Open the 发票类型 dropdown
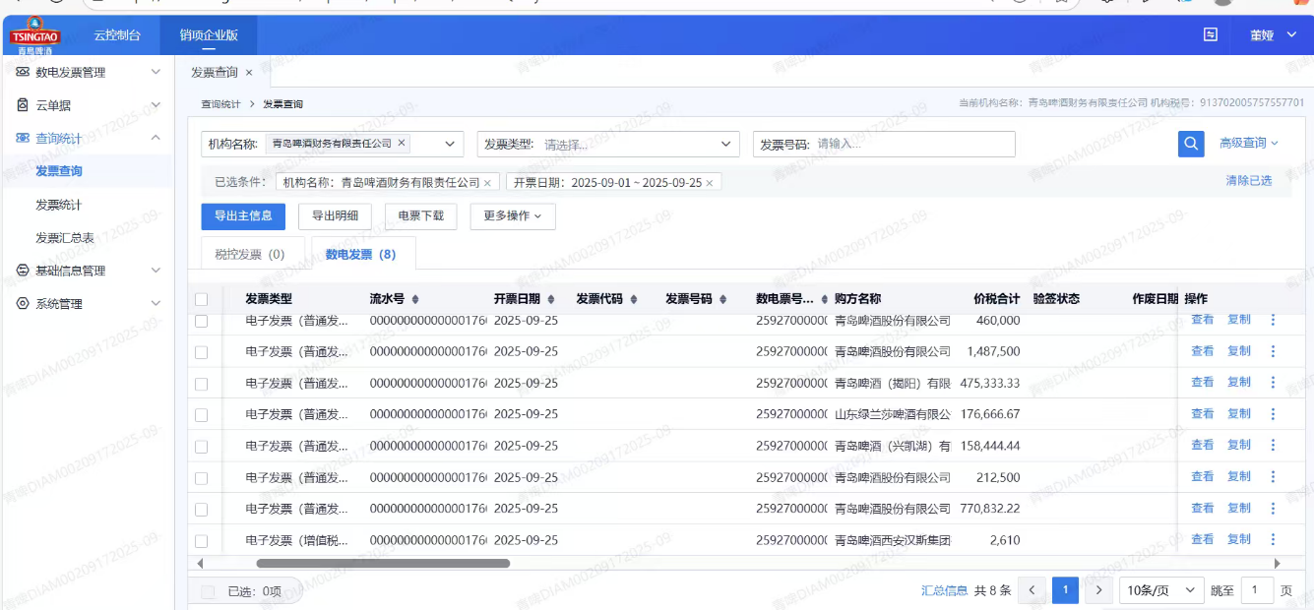Viewport: 1314px width, 610px height. click(608, 144)
